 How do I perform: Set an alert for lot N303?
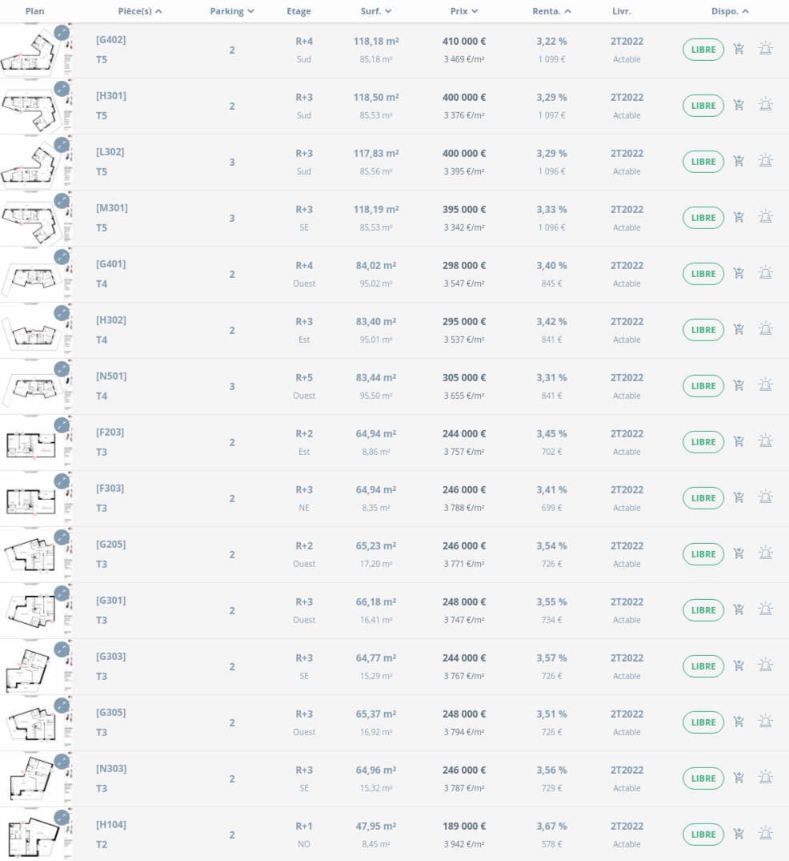[x=765, y=778]
